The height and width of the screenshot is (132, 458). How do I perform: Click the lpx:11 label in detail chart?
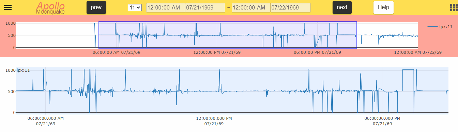coord(23,70)
